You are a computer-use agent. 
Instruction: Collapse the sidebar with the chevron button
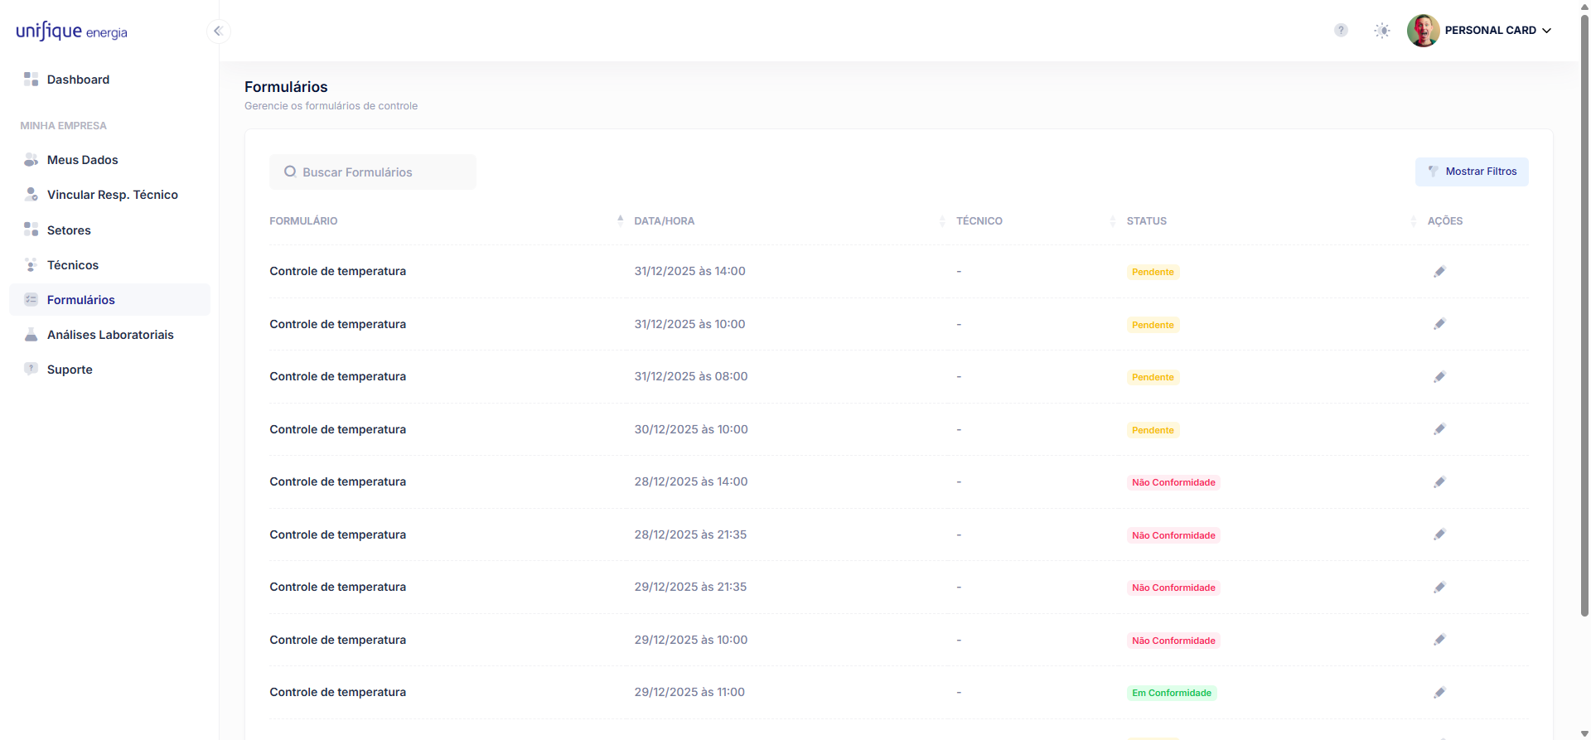[218, 31]
